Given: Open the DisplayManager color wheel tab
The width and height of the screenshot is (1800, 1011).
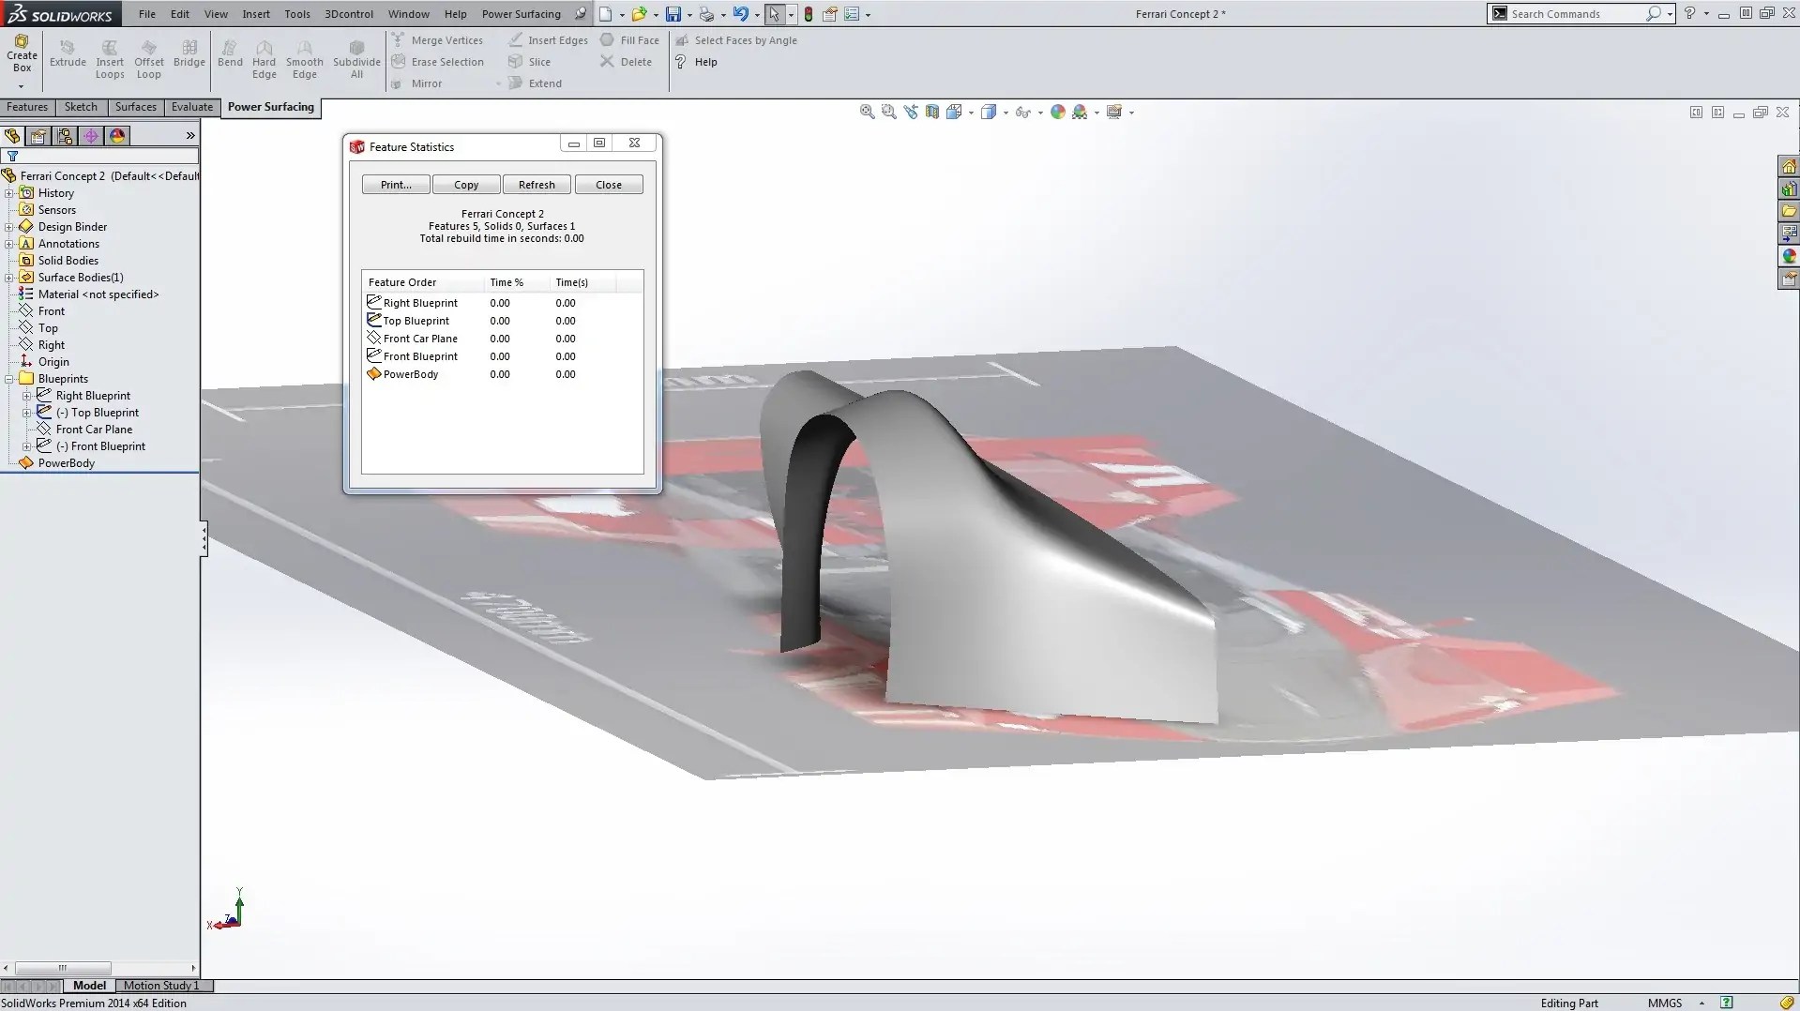Looking at the screenshot, I should tap(117, 136).
